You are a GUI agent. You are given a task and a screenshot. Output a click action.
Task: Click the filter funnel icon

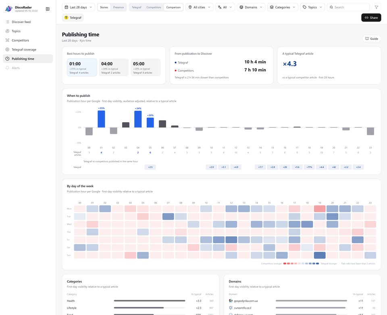pyautogui.click(x=377, y=7)
